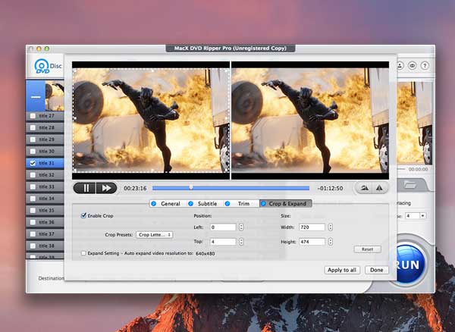
Task: Uncheck the title 31 checkbox
Action: pyautogui.click(x=33, y=163)
